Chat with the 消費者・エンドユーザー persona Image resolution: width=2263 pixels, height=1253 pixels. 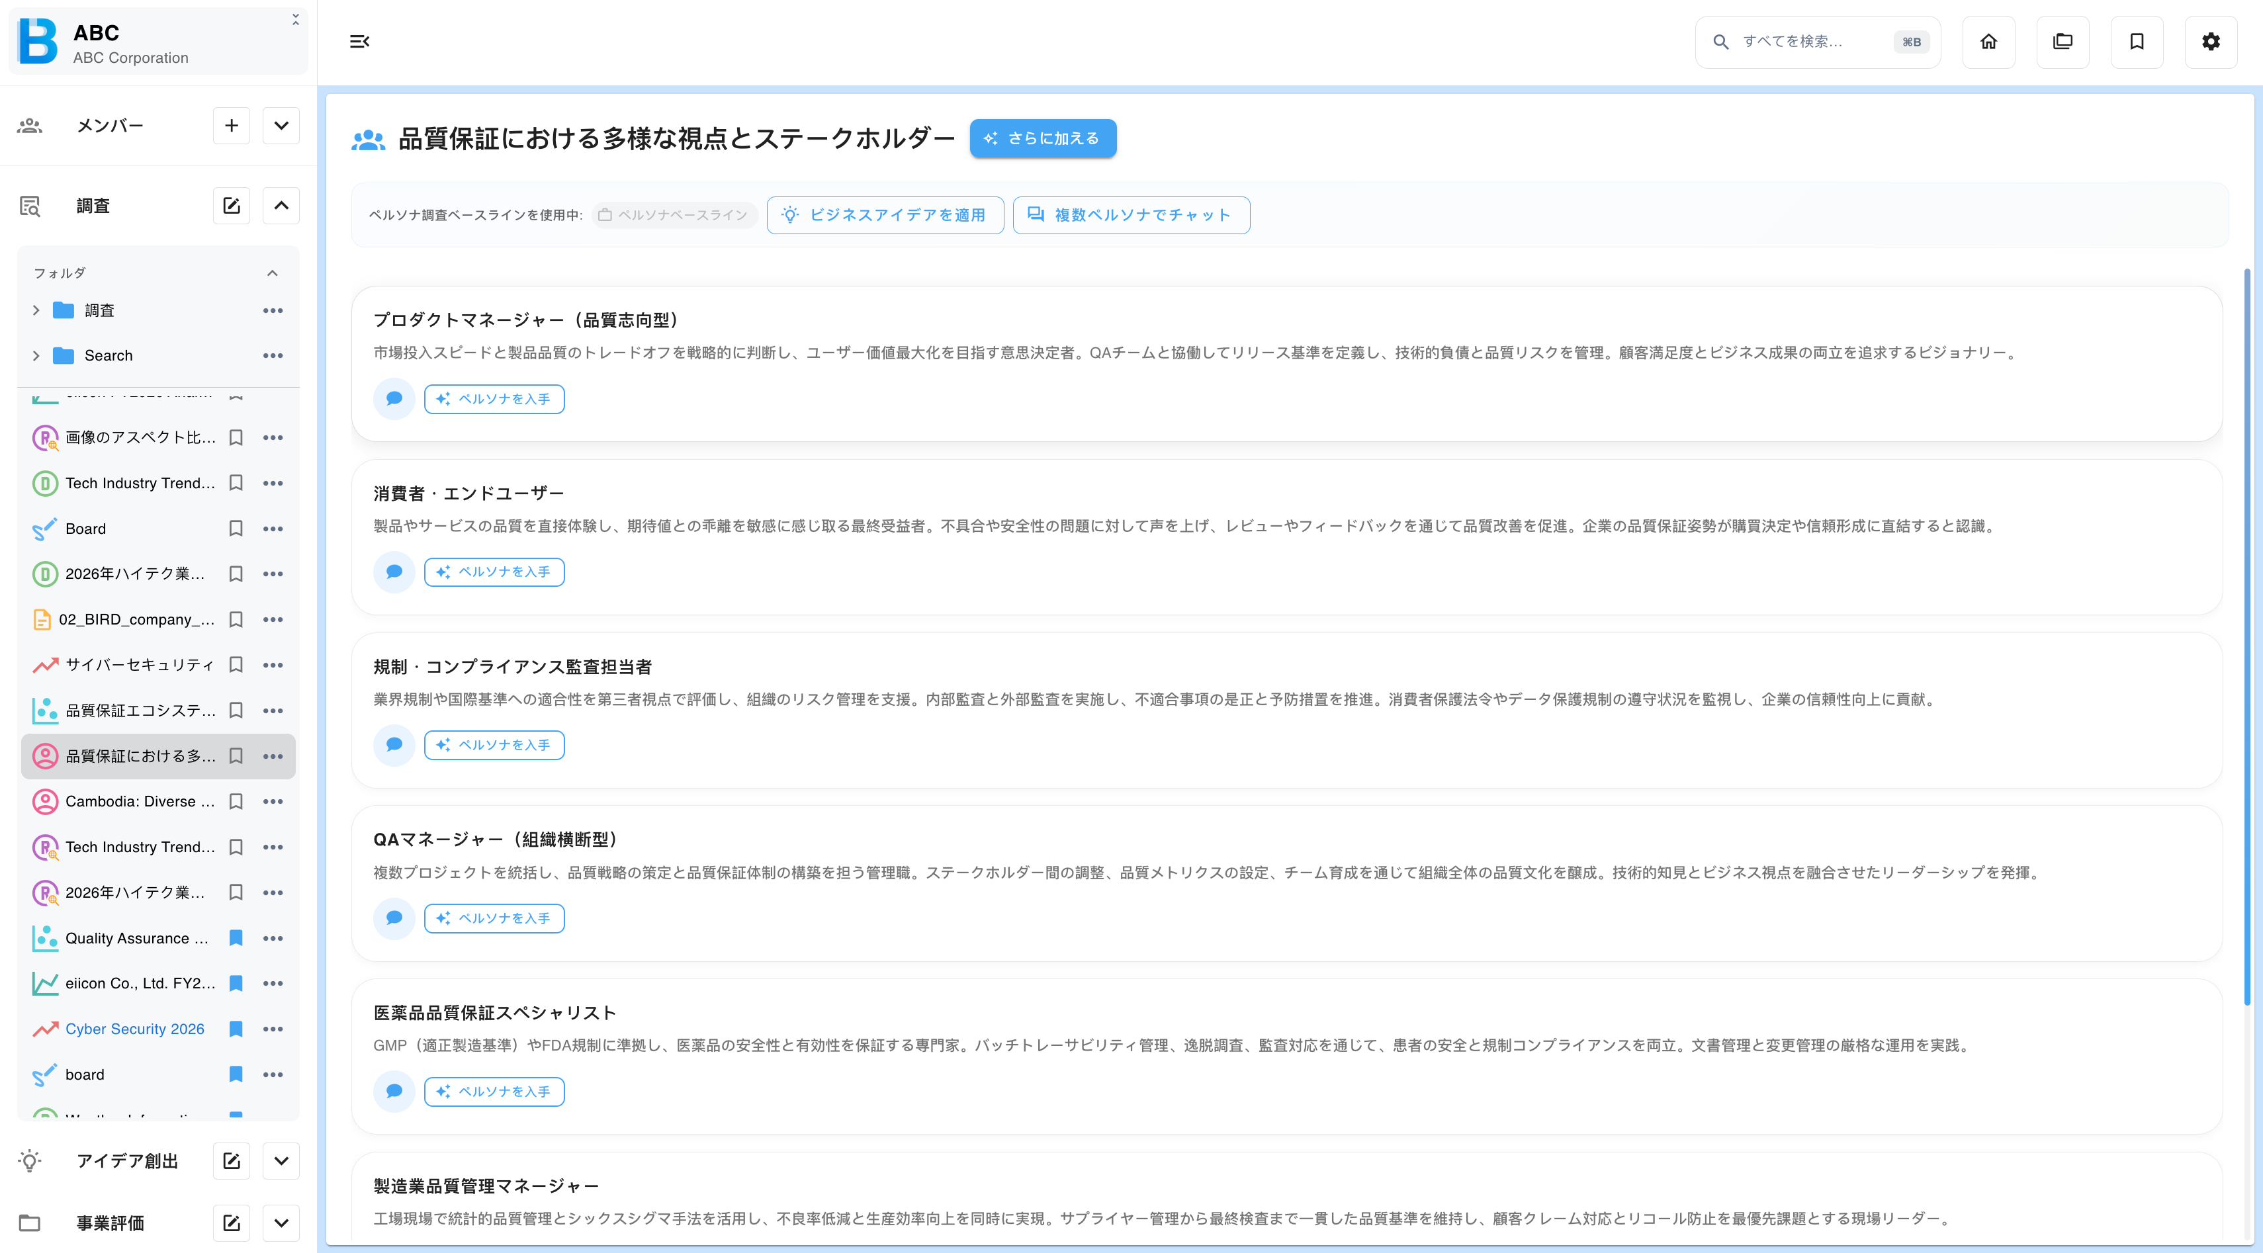pyautogui.click(x=394, y=572)
